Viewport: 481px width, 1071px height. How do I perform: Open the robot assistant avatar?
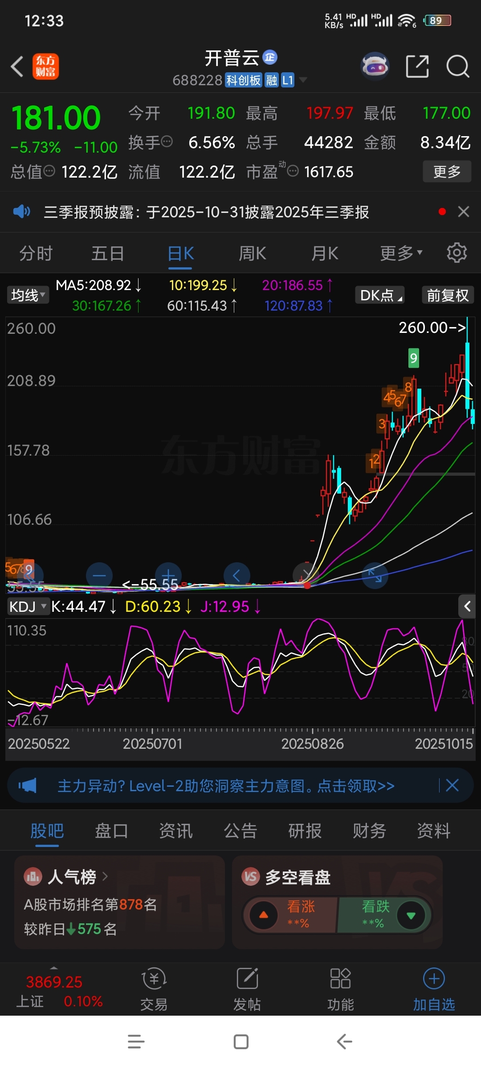tap(375, 66)
